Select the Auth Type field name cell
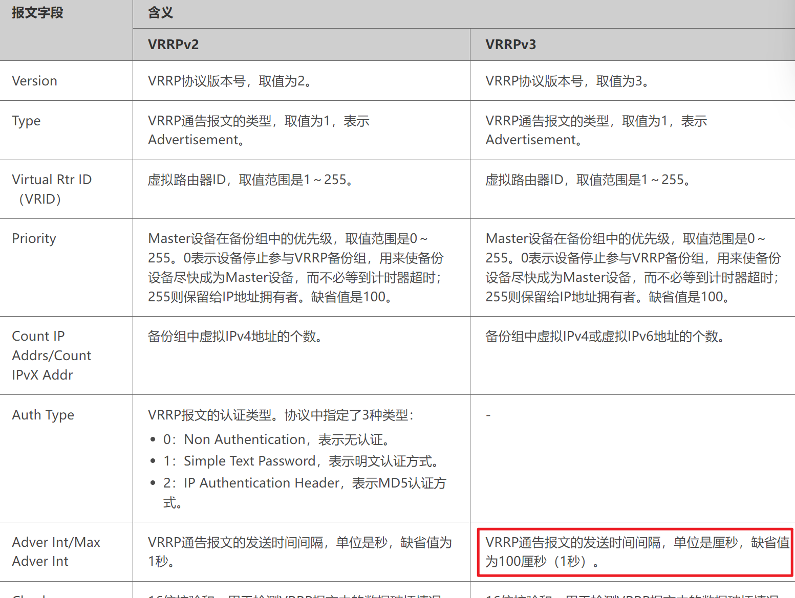This screenshot has width=795, height=598. click(x=43, y=415)
